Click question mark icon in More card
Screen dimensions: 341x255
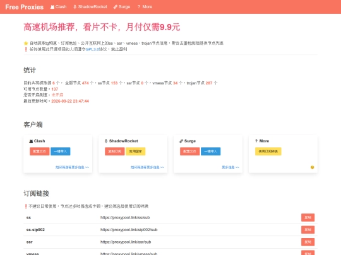coord(256,141)
